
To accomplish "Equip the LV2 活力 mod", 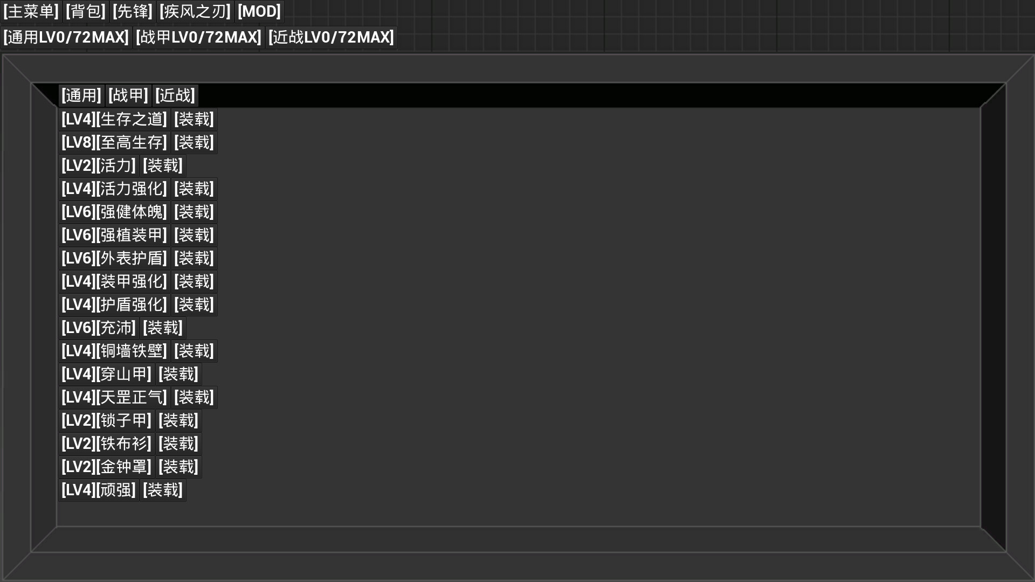I will point(163,165).
